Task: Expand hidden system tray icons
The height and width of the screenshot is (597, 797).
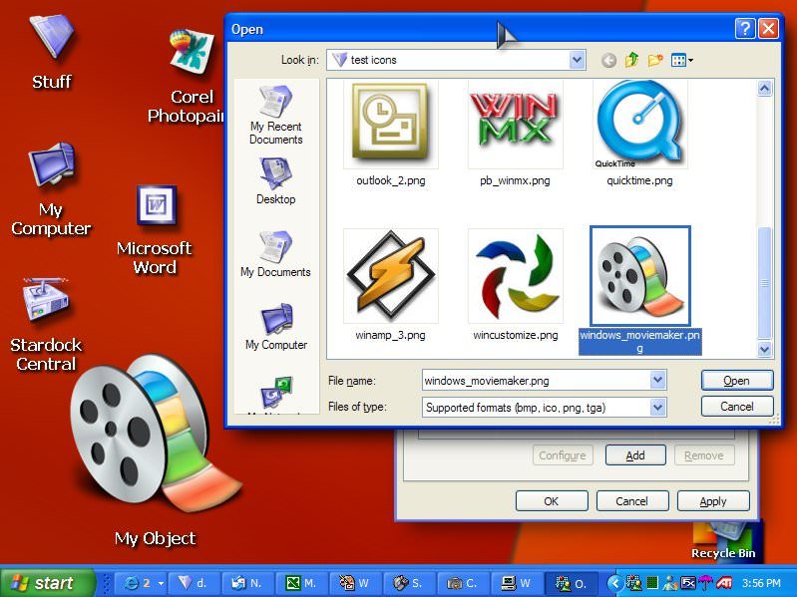Action: [614, 583]
